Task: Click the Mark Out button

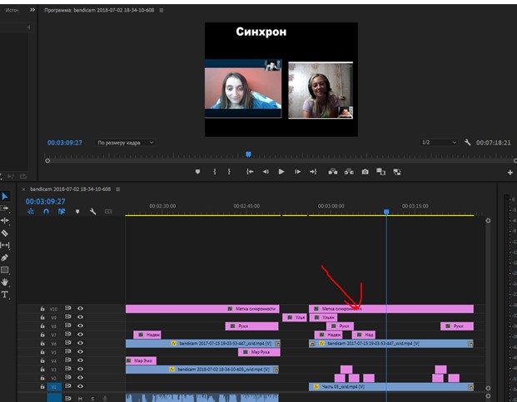Action: (229, 172)
